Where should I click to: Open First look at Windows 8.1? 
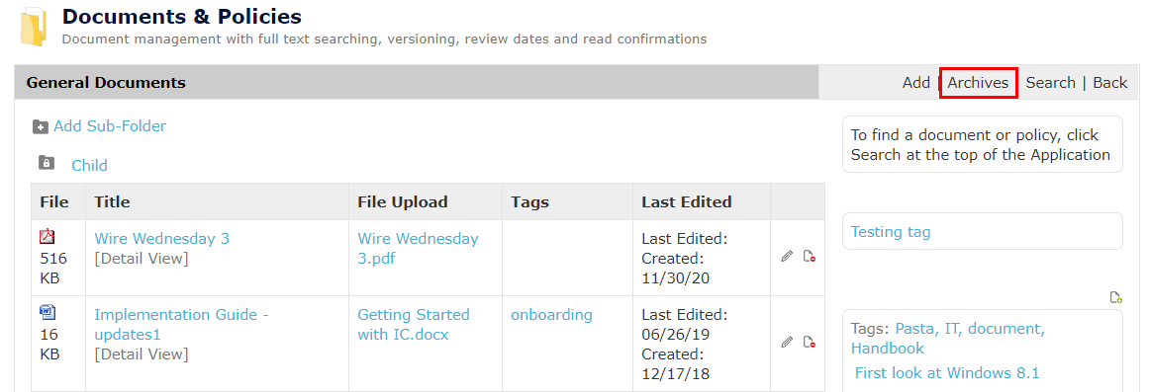947,373
